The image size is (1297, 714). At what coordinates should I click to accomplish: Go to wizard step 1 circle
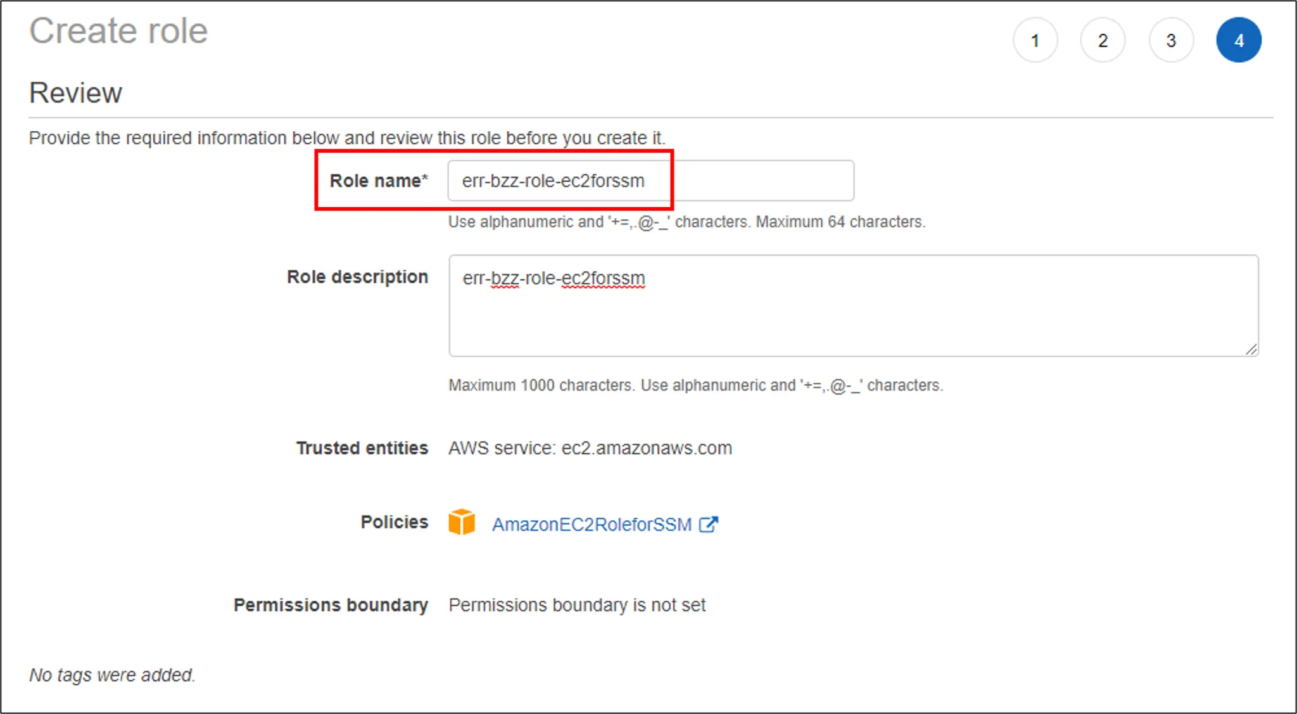click(1035, 41)
